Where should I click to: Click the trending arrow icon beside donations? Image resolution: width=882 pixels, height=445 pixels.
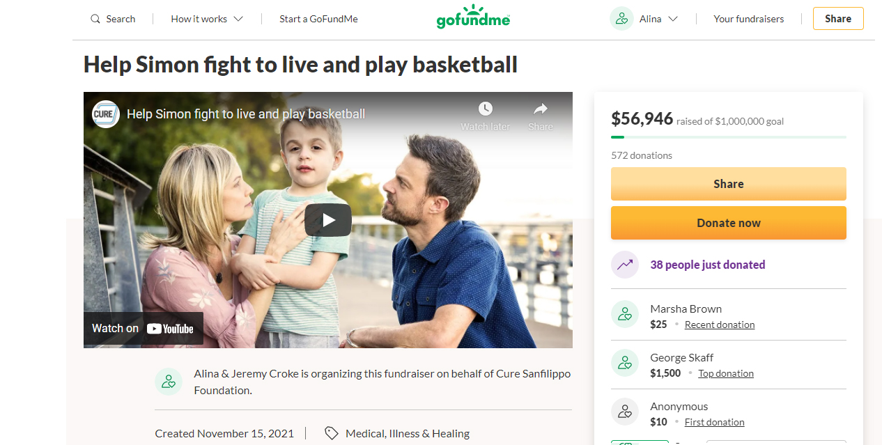[625, 265]
